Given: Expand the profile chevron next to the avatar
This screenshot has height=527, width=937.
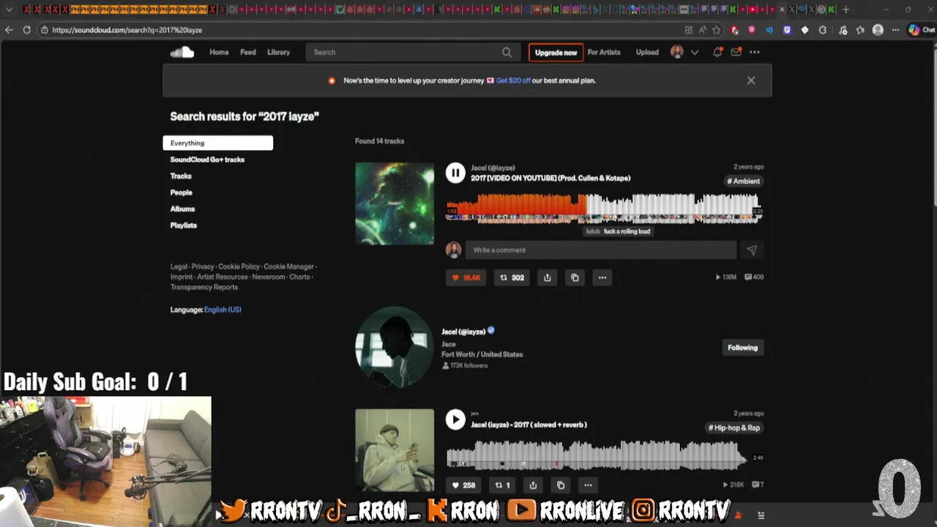Looking at the screenshot, I should pyautogui.click(x=695, y=52).
